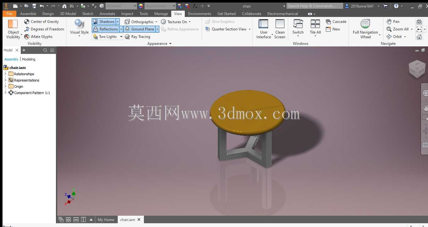This screenshot has height=227, width=428.
Task: Click the 2019ume1641 user account
Action: pyautogui.click(x=362, y=6)
